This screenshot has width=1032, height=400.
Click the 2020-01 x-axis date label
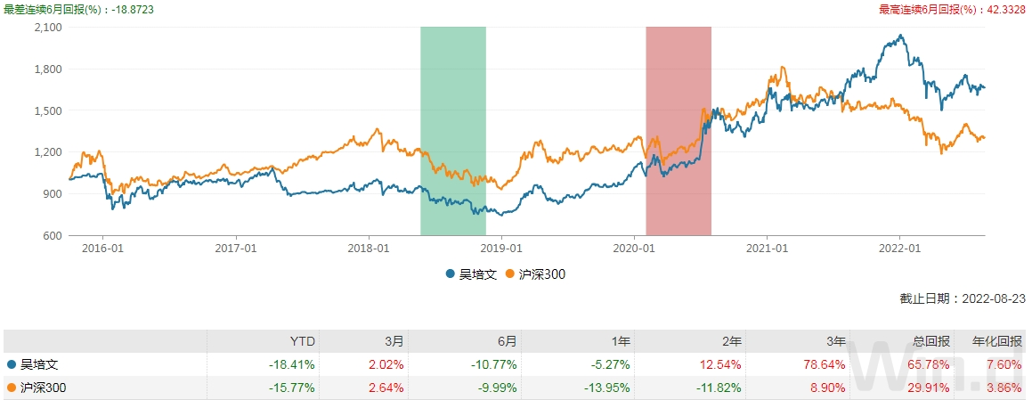[x=632, y=249]
